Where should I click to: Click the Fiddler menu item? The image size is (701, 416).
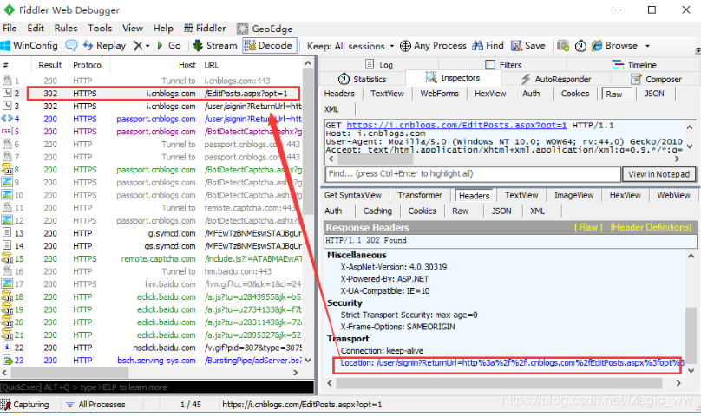[x=205, y=28]
